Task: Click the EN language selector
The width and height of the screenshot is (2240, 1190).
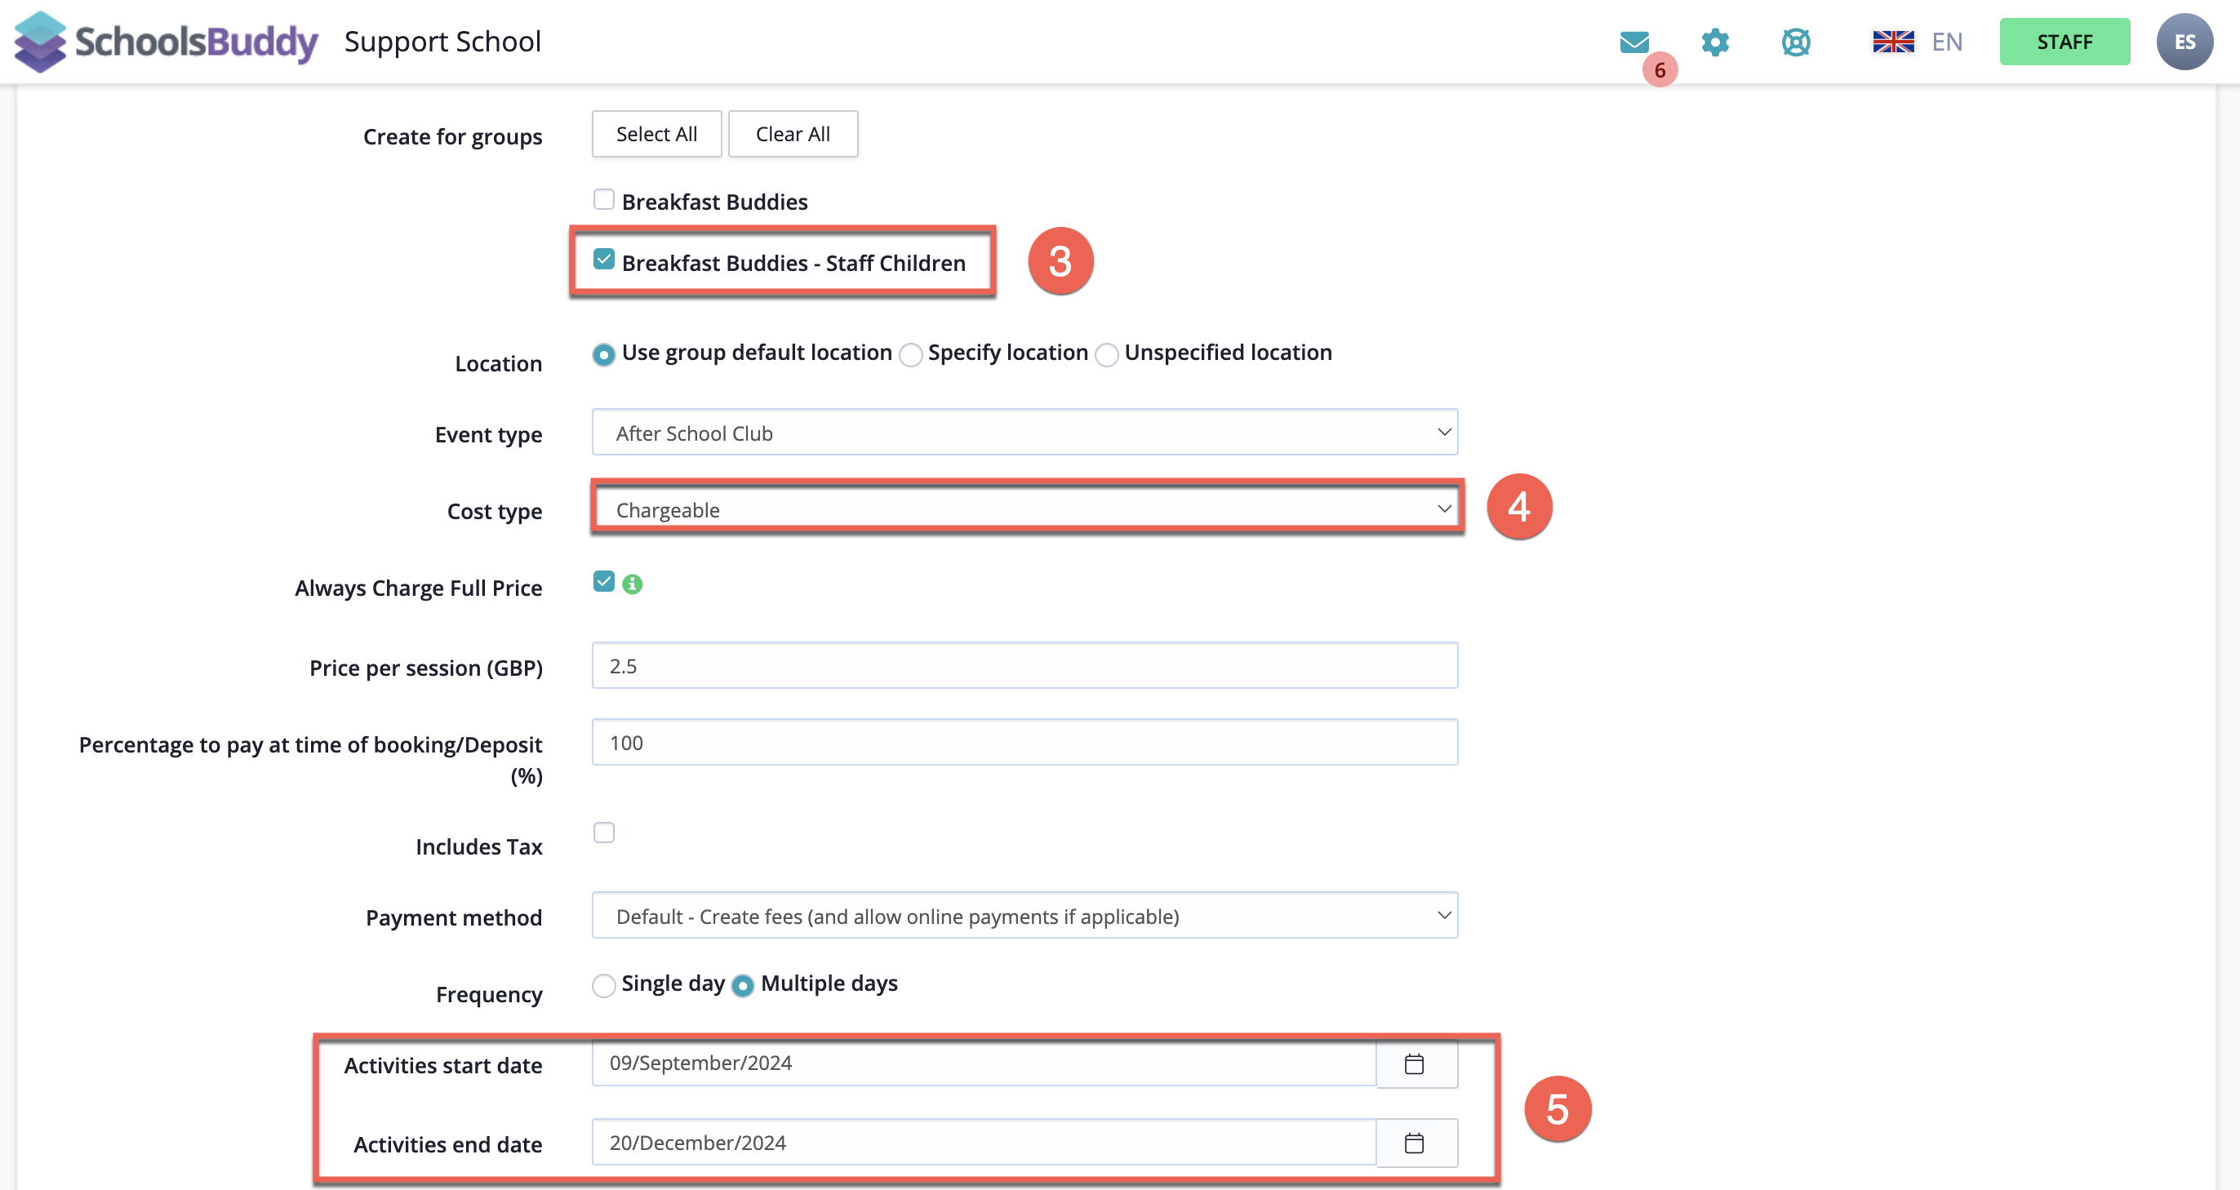Action: pyautogui.click(x=1947, y=42)
